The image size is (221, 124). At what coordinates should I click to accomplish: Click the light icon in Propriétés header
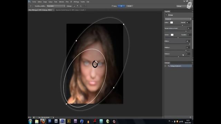coord(166,15)
